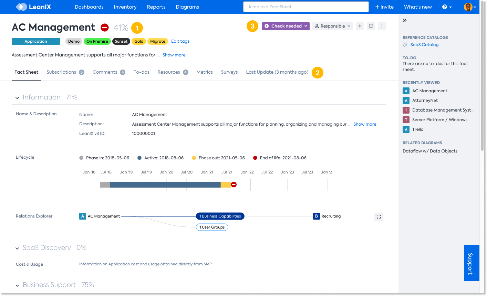This screenshot has height=296, width=487.
Task: Open Dataflow w/ Data Objects diagram
Action: coord(430,151)
